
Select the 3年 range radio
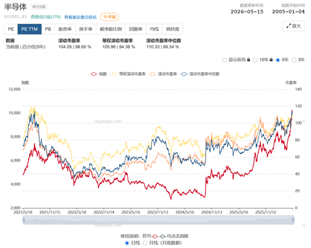click(294, 60)
